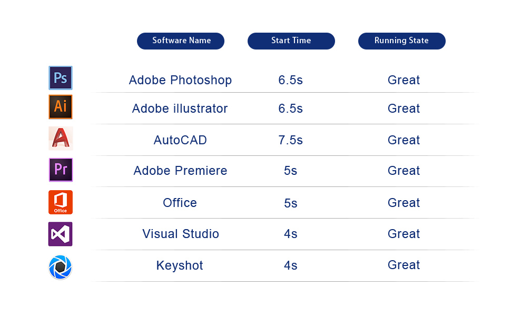Image resolution: width=511 pixels, height=316 pixels.
Task: Click the Adobe Photoshop name text
Action: pyautogui.click(x=180, y=80)
